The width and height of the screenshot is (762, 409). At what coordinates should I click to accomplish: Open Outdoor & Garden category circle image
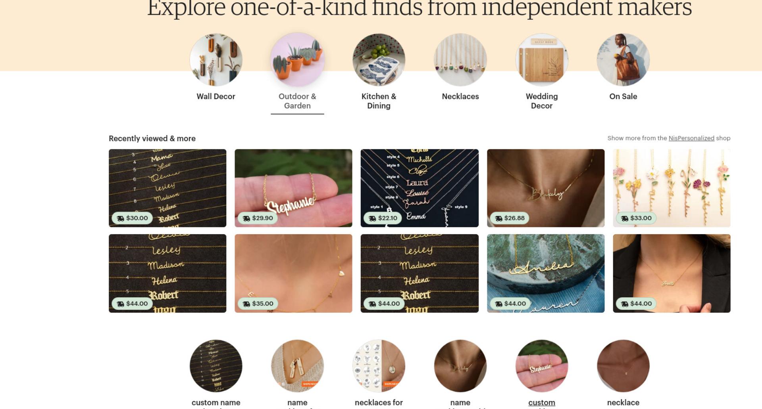click(297, 59)
